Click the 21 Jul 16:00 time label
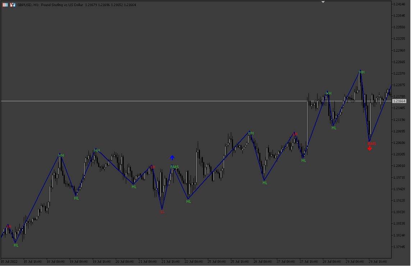The height and width of the screenshot is (266, 411). pyautogui.click(x=171, y=262)
